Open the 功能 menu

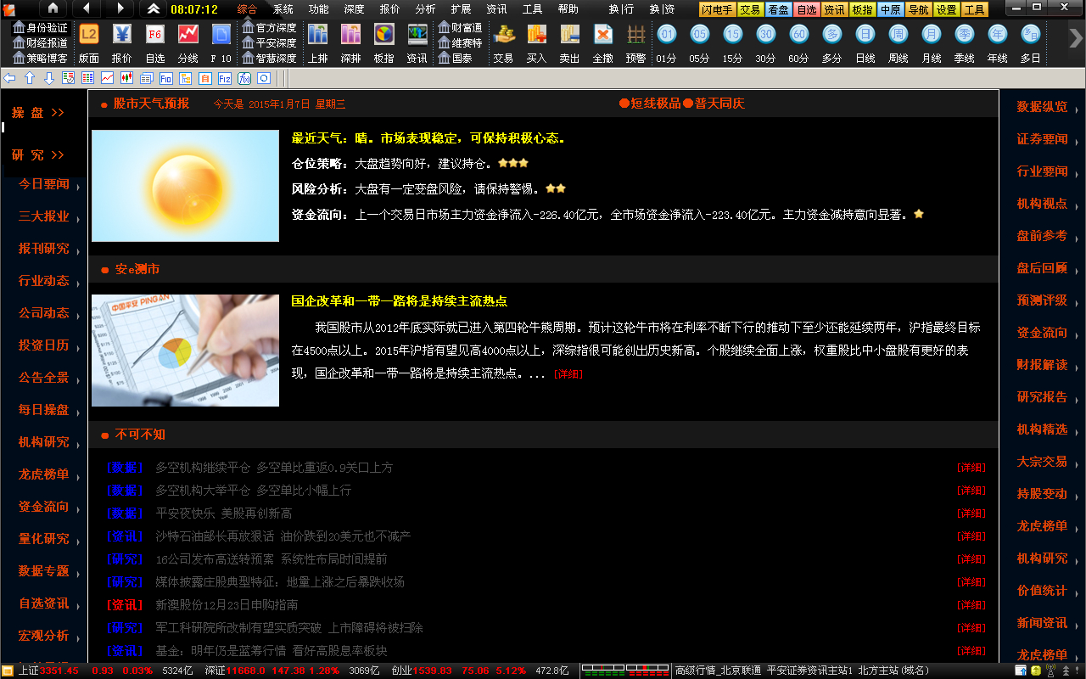(x=319, y=9)
